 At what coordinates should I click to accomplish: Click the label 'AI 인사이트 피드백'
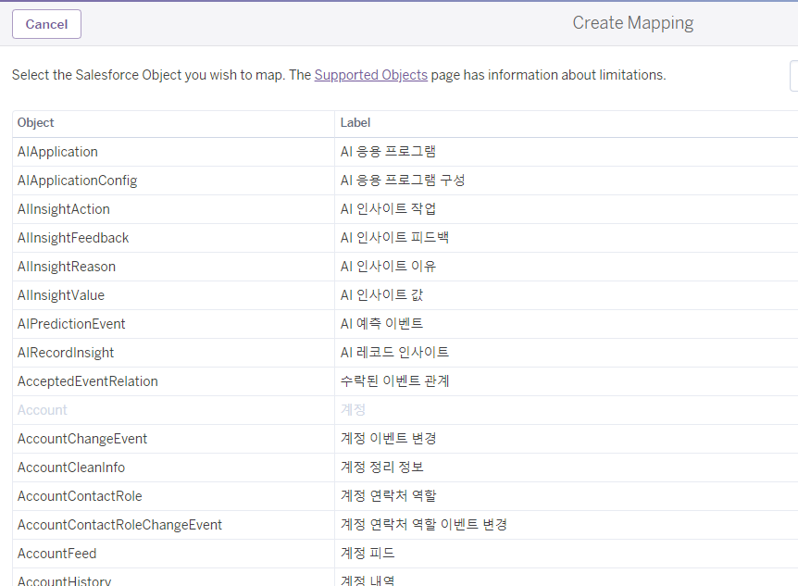coord(394,238)
